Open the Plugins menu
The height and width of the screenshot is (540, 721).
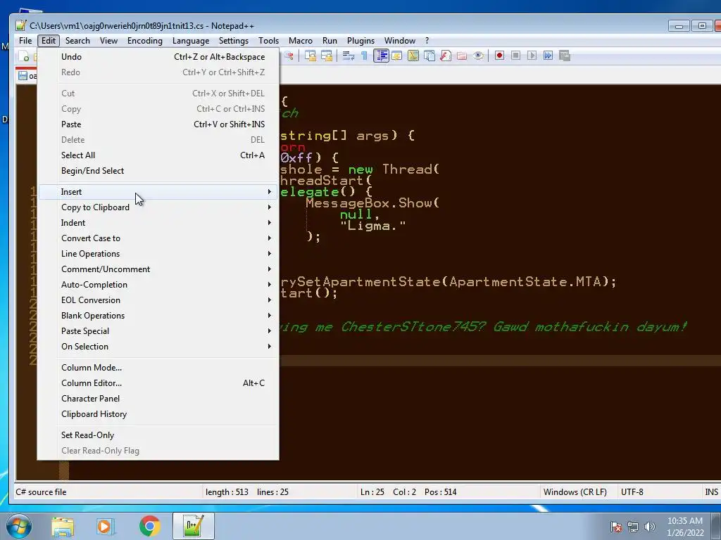pyautogui.click(x=361, y=41)
